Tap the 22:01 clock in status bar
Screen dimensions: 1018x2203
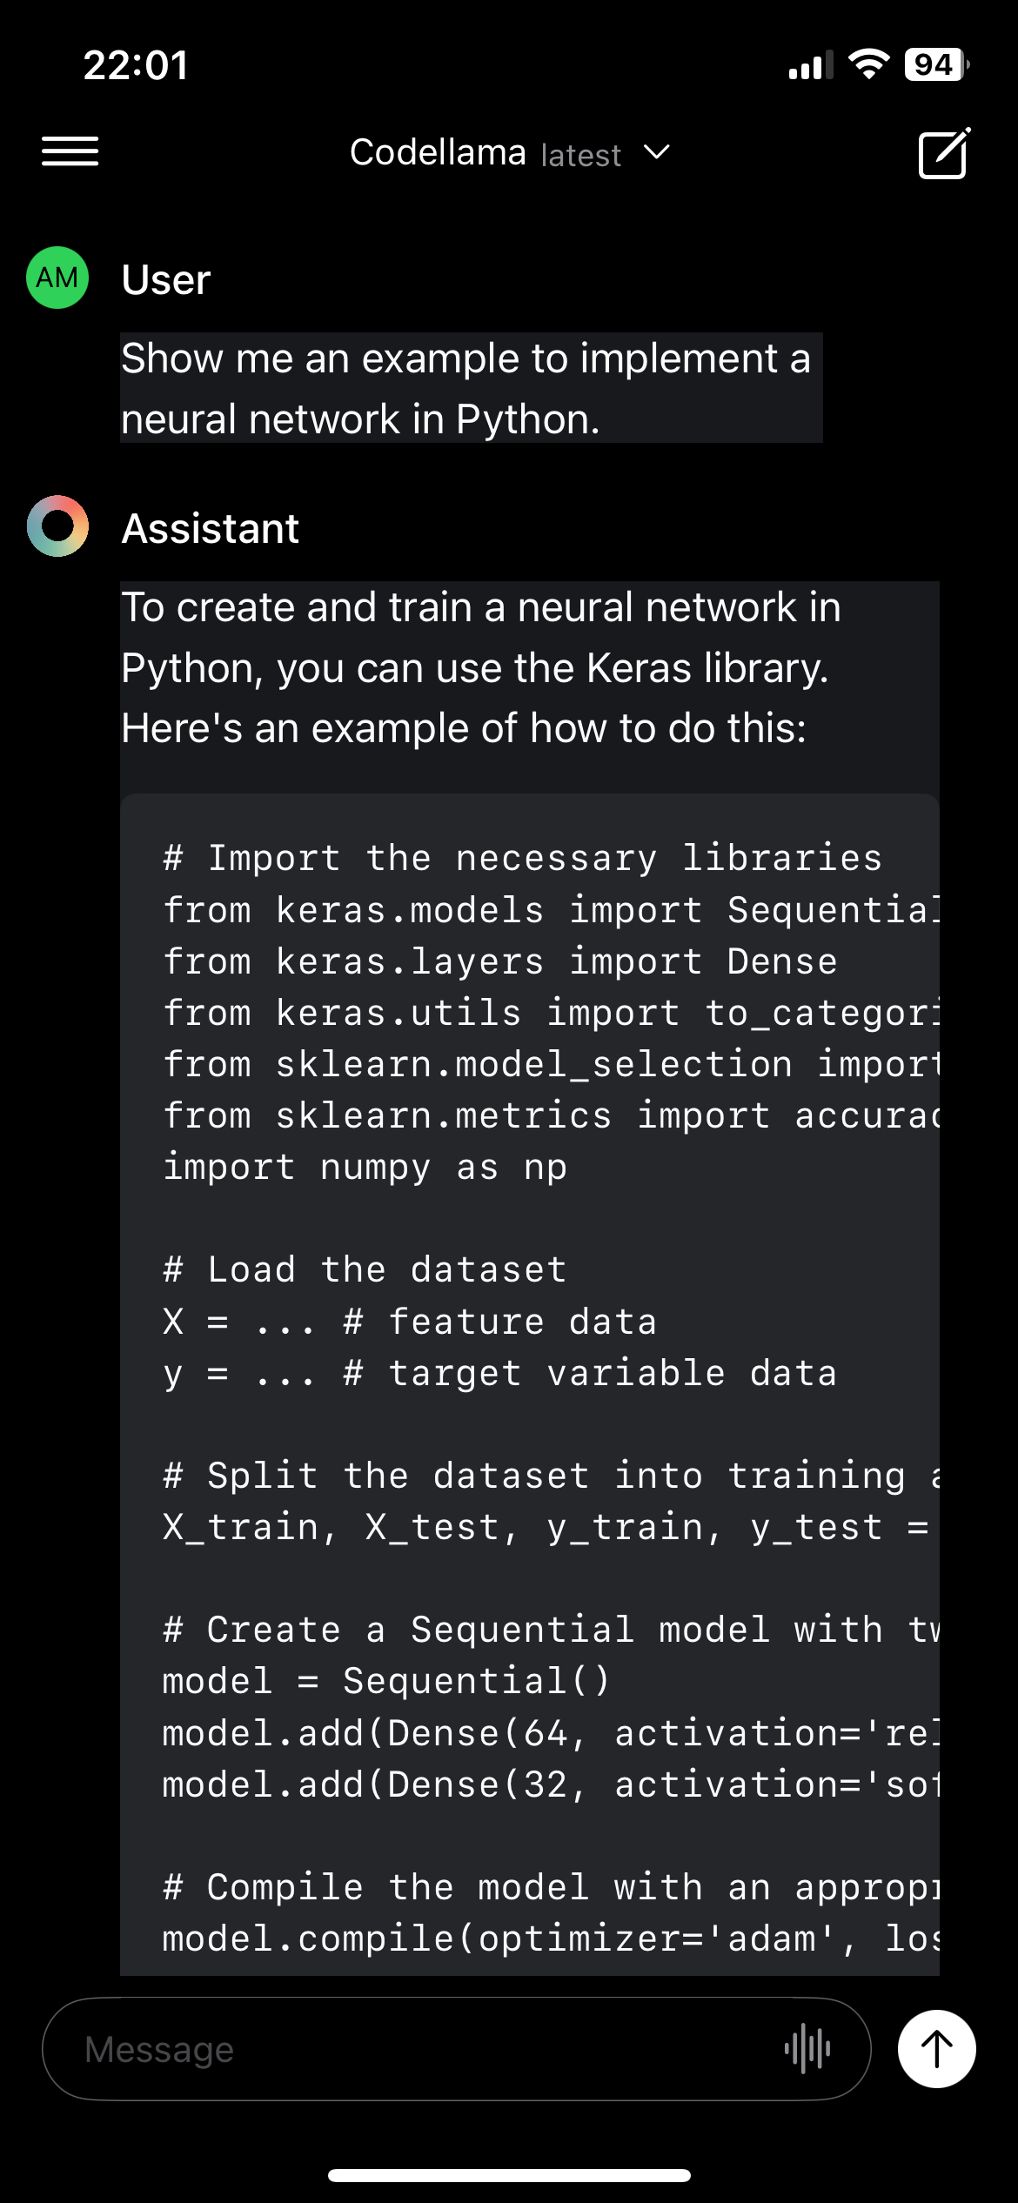(136, 65)
